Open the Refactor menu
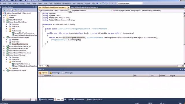 [15, 3]
